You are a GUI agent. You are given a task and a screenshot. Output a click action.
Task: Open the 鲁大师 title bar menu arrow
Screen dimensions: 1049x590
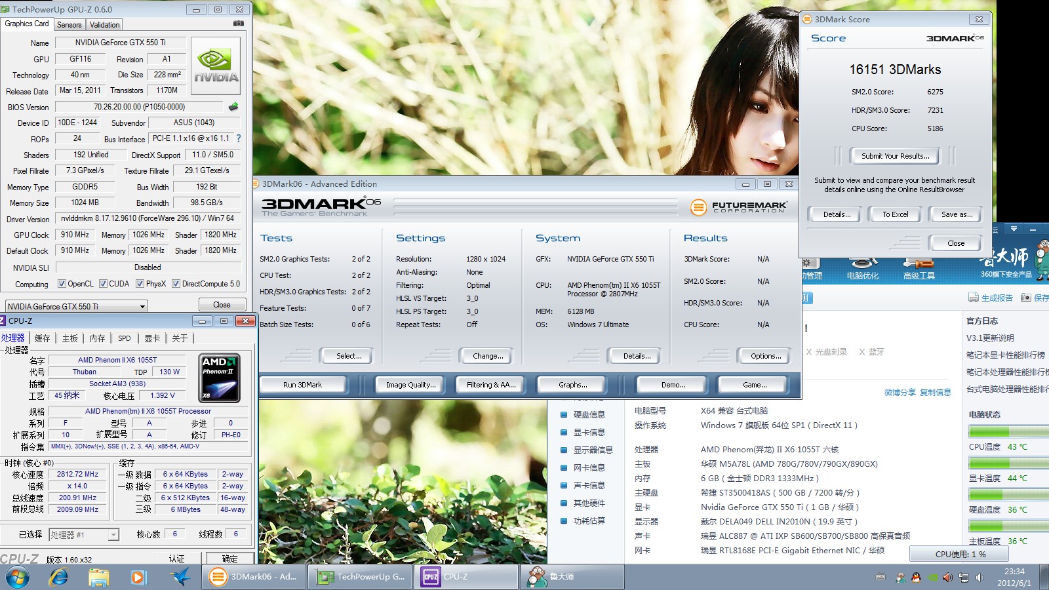[1014, 229]
